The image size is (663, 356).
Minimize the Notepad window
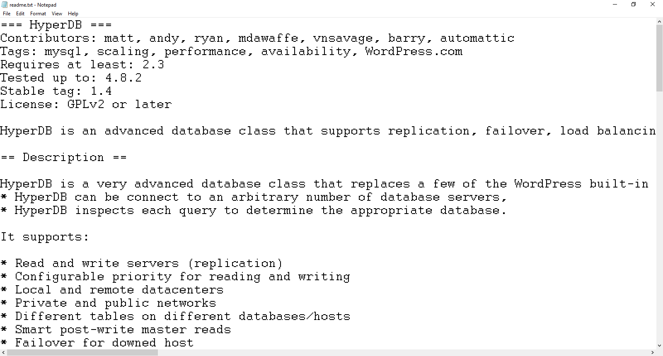coord(615,5)
